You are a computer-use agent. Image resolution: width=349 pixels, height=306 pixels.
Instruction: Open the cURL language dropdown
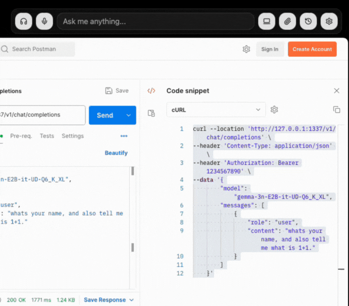[216, 110]
